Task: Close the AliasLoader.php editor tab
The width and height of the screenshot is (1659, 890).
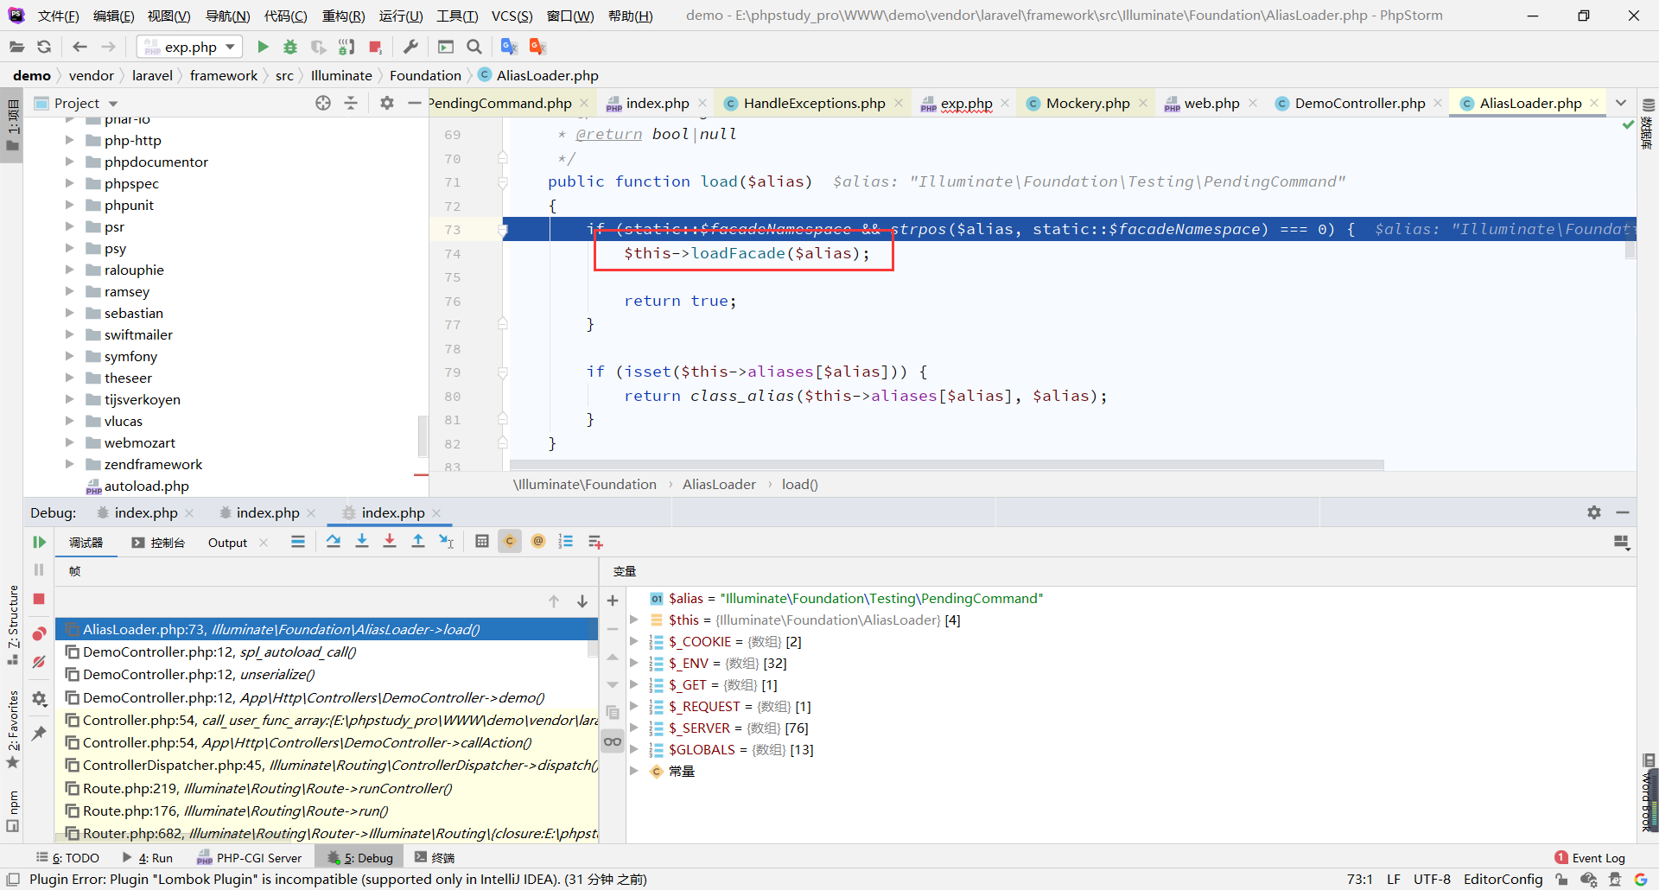Action: (1594, 103)
